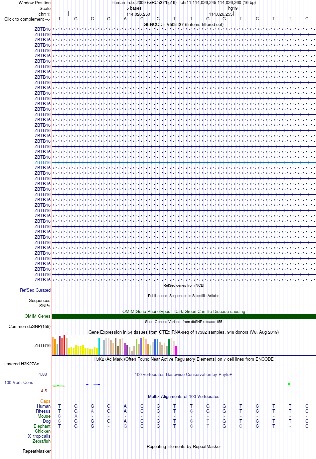Click the ZBTB16 label beside GTEx bar chart
Image resolution: width=316 pixels, height=459 pixels.
click(x=43, y=345)
